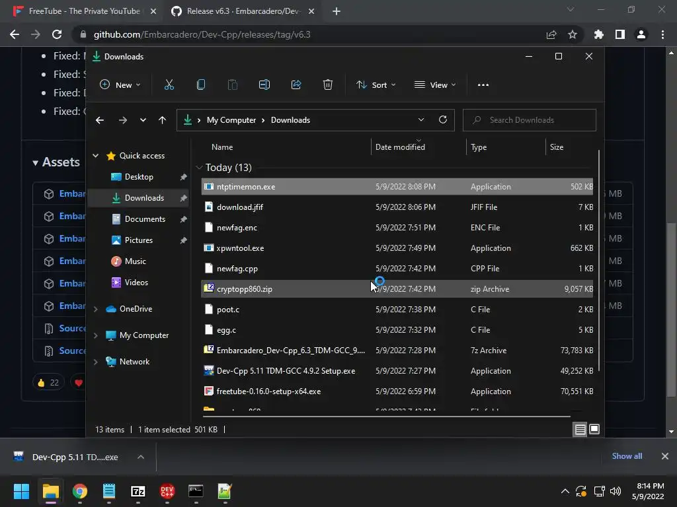This screenshot has height=507, width=677.
Task: Switch to the Release v6.3 browser tab
Action: point(243,11)
